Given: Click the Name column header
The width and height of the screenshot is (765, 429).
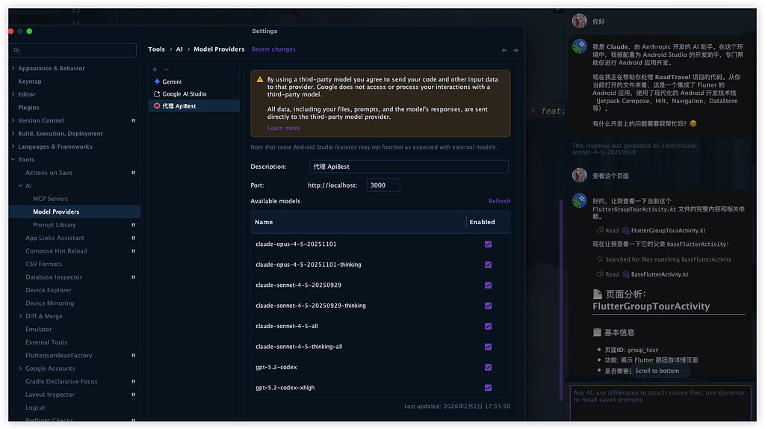Looking at the screenshot, I should 358,222.
